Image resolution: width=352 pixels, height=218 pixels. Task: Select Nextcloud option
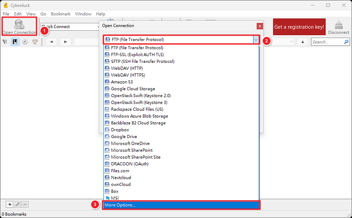click(181, 178)
